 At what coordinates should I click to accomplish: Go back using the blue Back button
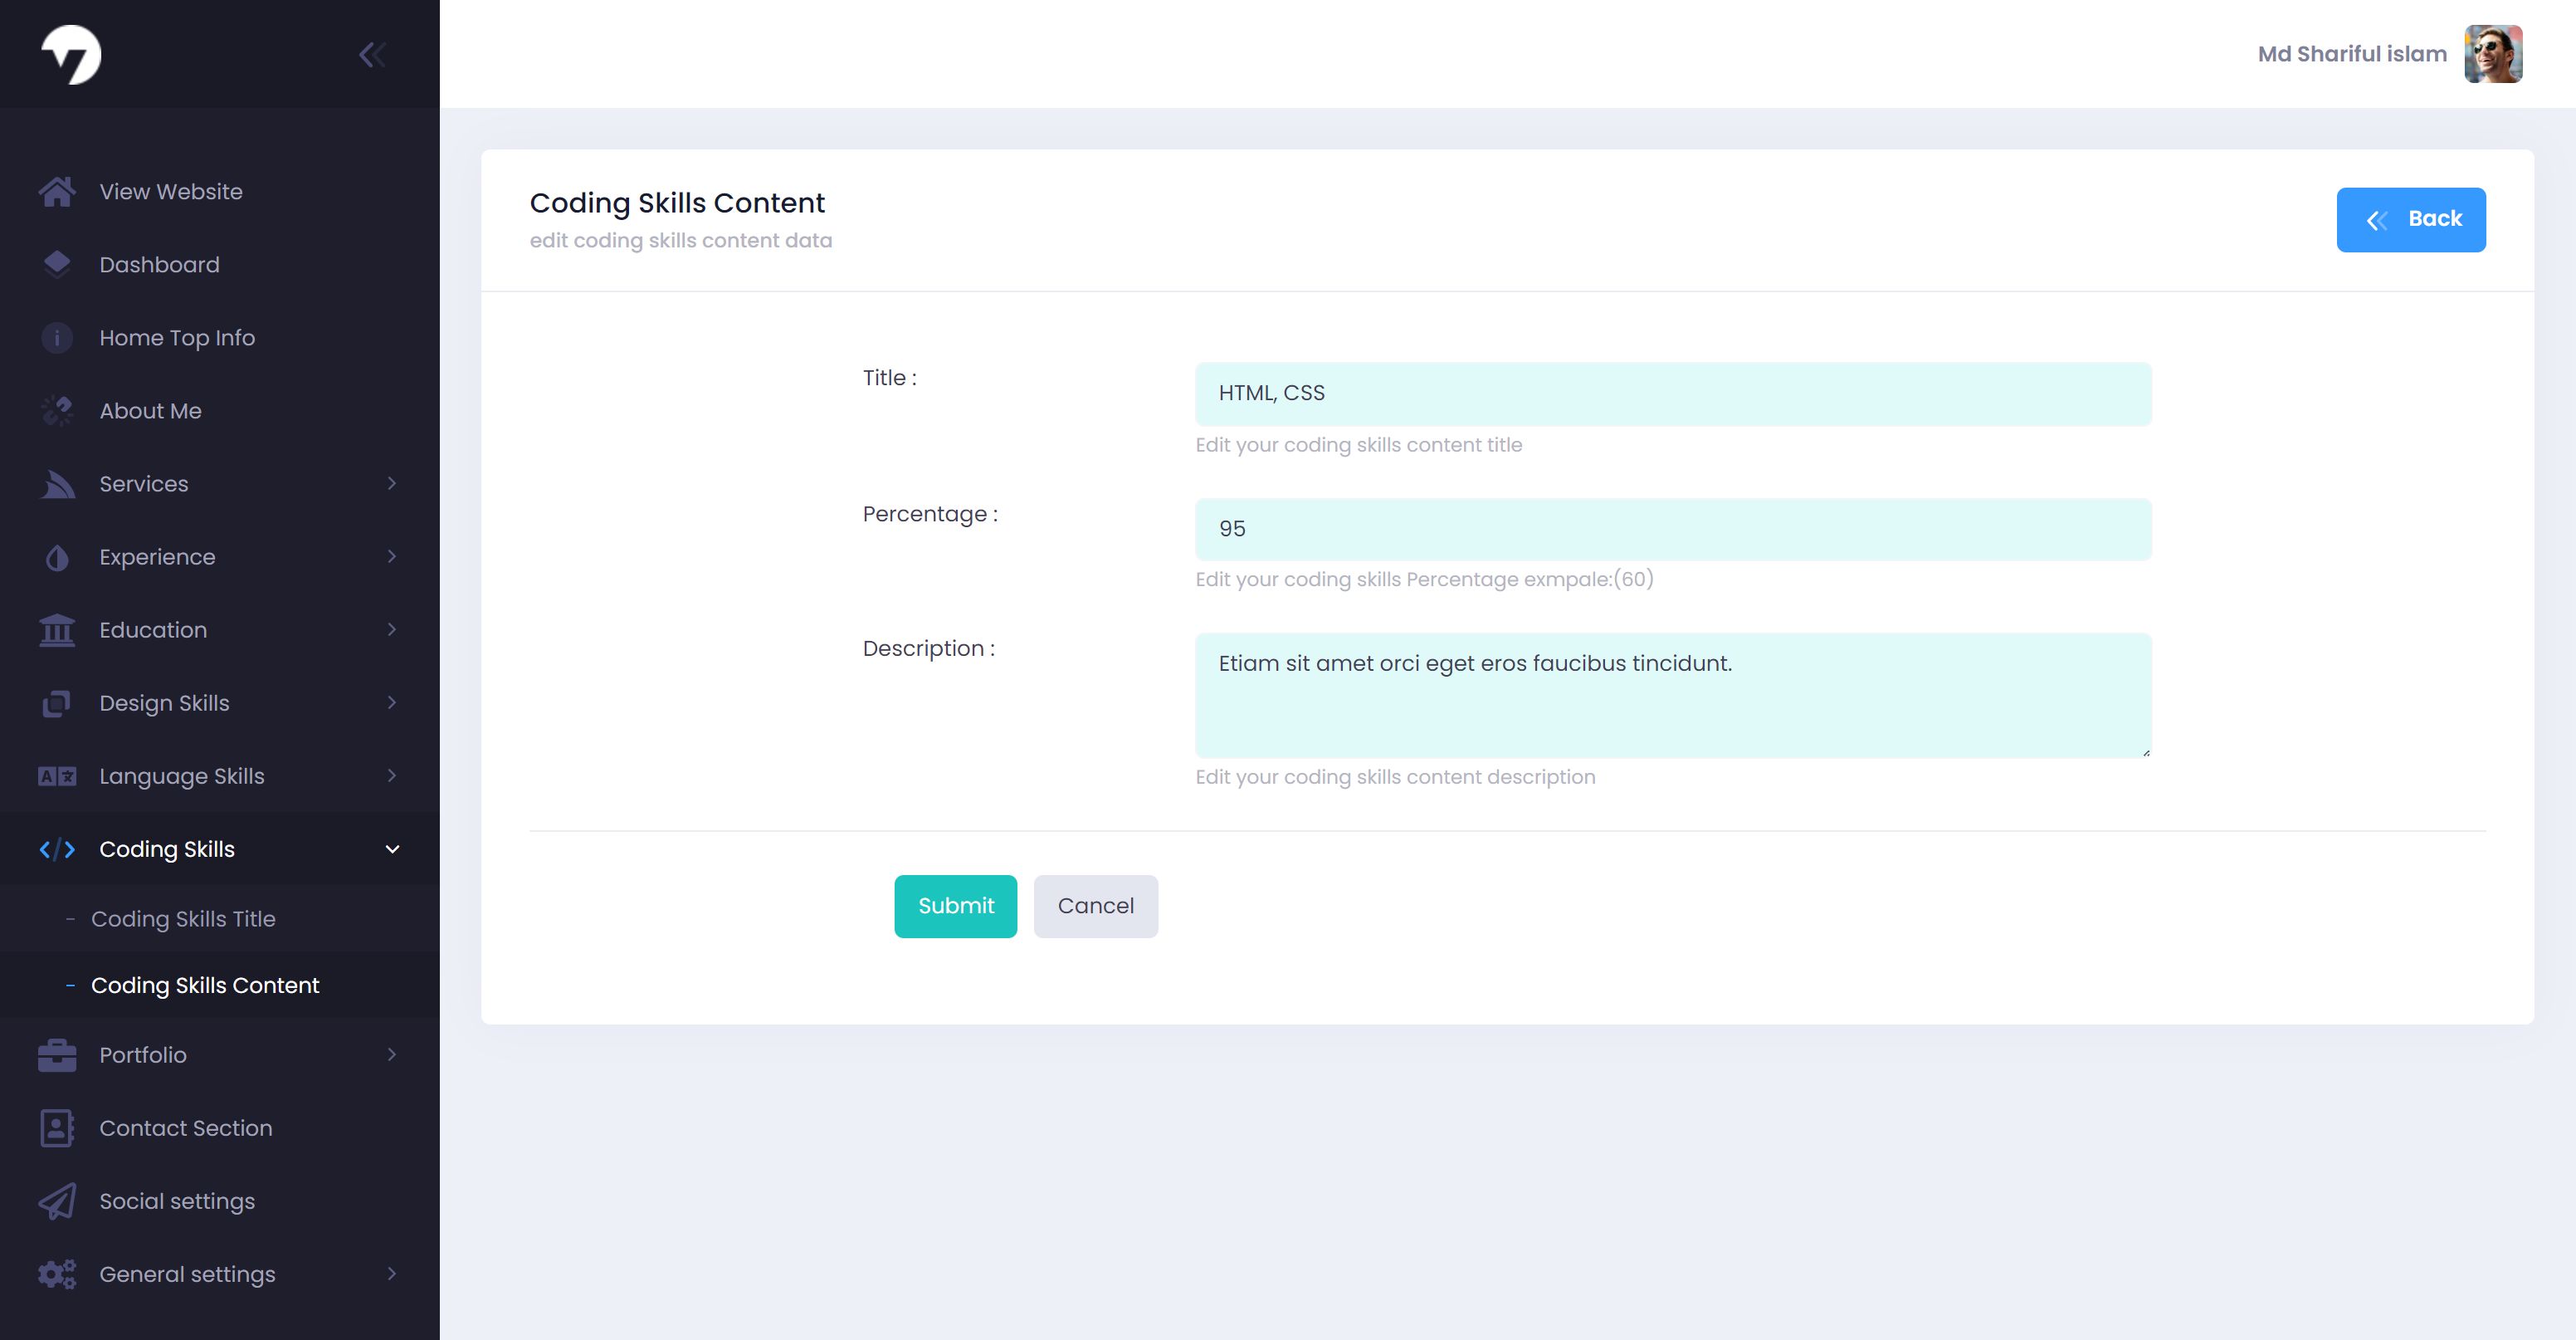click(2410, 219)
